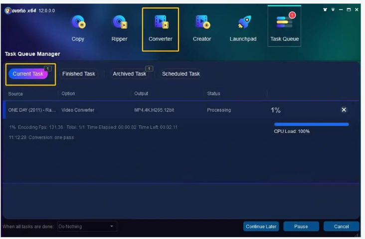Screen dimensions: 365x239
Task: Select the ONE DAY (2011) source entry
Action: [32, 110]
